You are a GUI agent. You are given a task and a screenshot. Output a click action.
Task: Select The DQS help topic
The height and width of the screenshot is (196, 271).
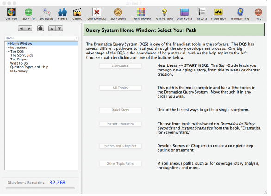click(17, 52)
